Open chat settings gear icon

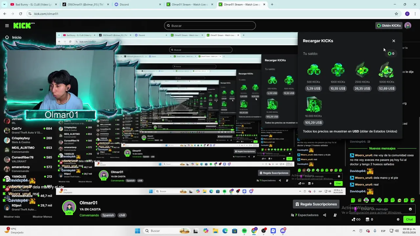click(398, 220)
